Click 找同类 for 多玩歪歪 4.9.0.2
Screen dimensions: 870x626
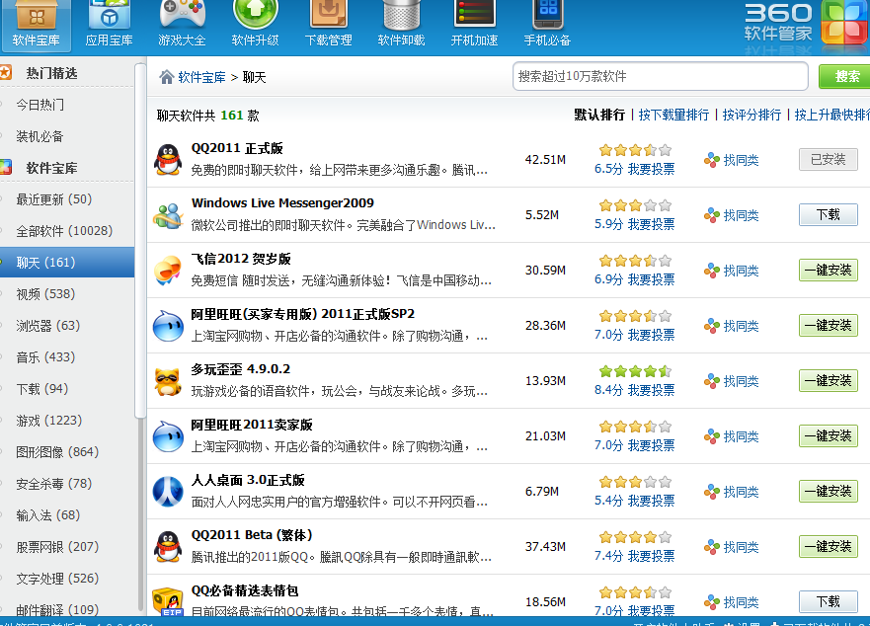pos(732,381)
